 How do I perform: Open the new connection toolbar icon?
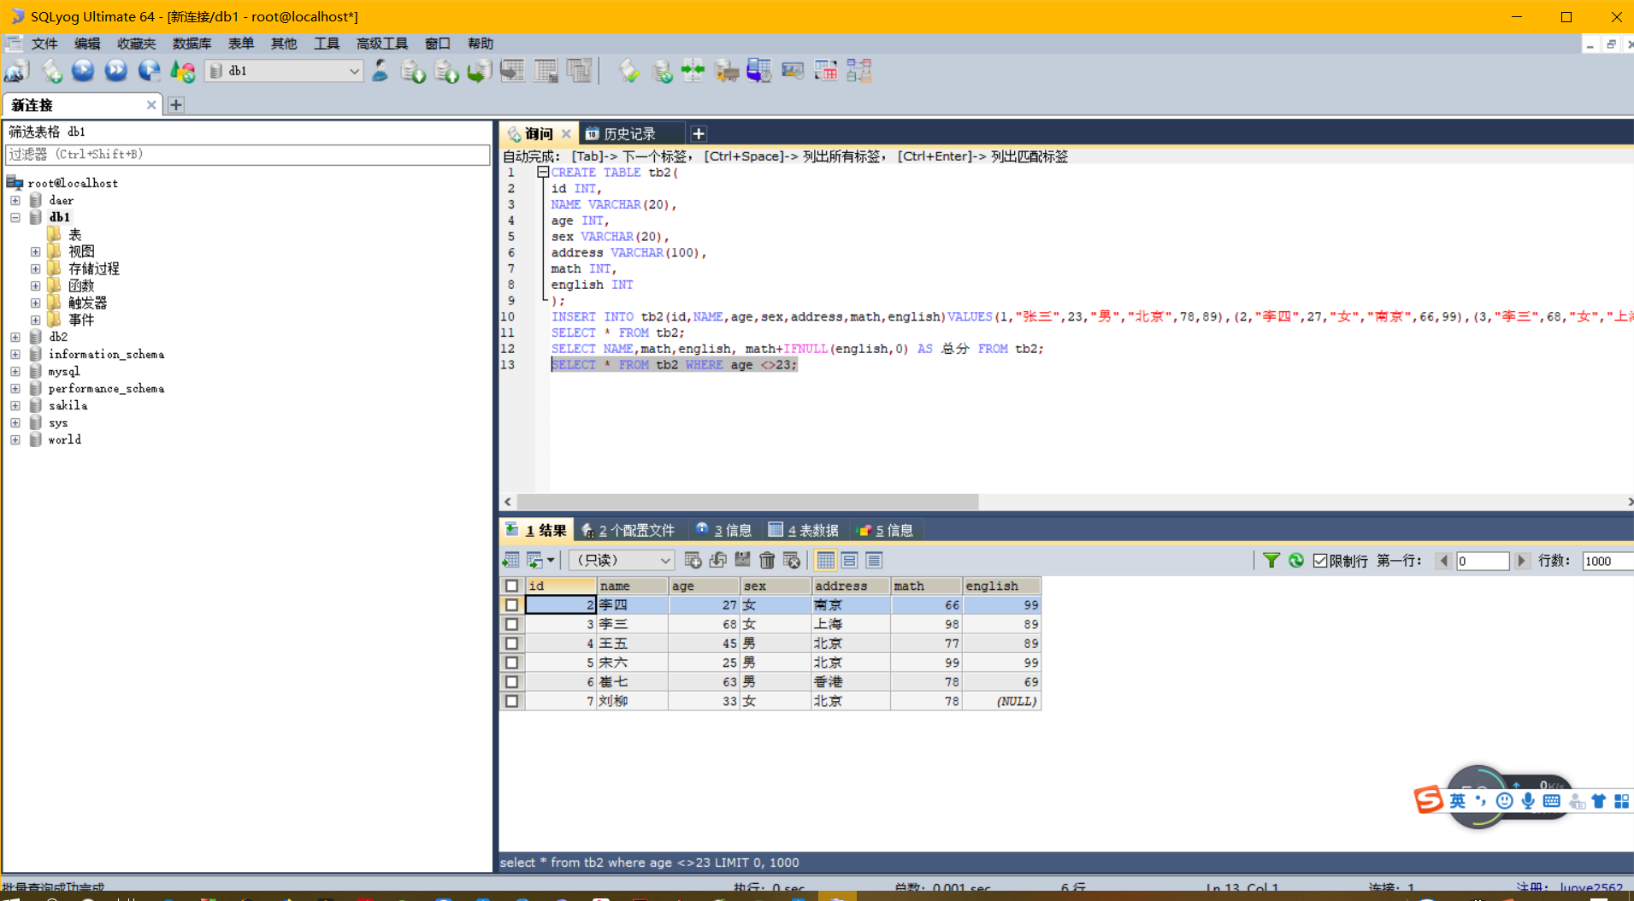pyautogui.click(x=17, y=71)
